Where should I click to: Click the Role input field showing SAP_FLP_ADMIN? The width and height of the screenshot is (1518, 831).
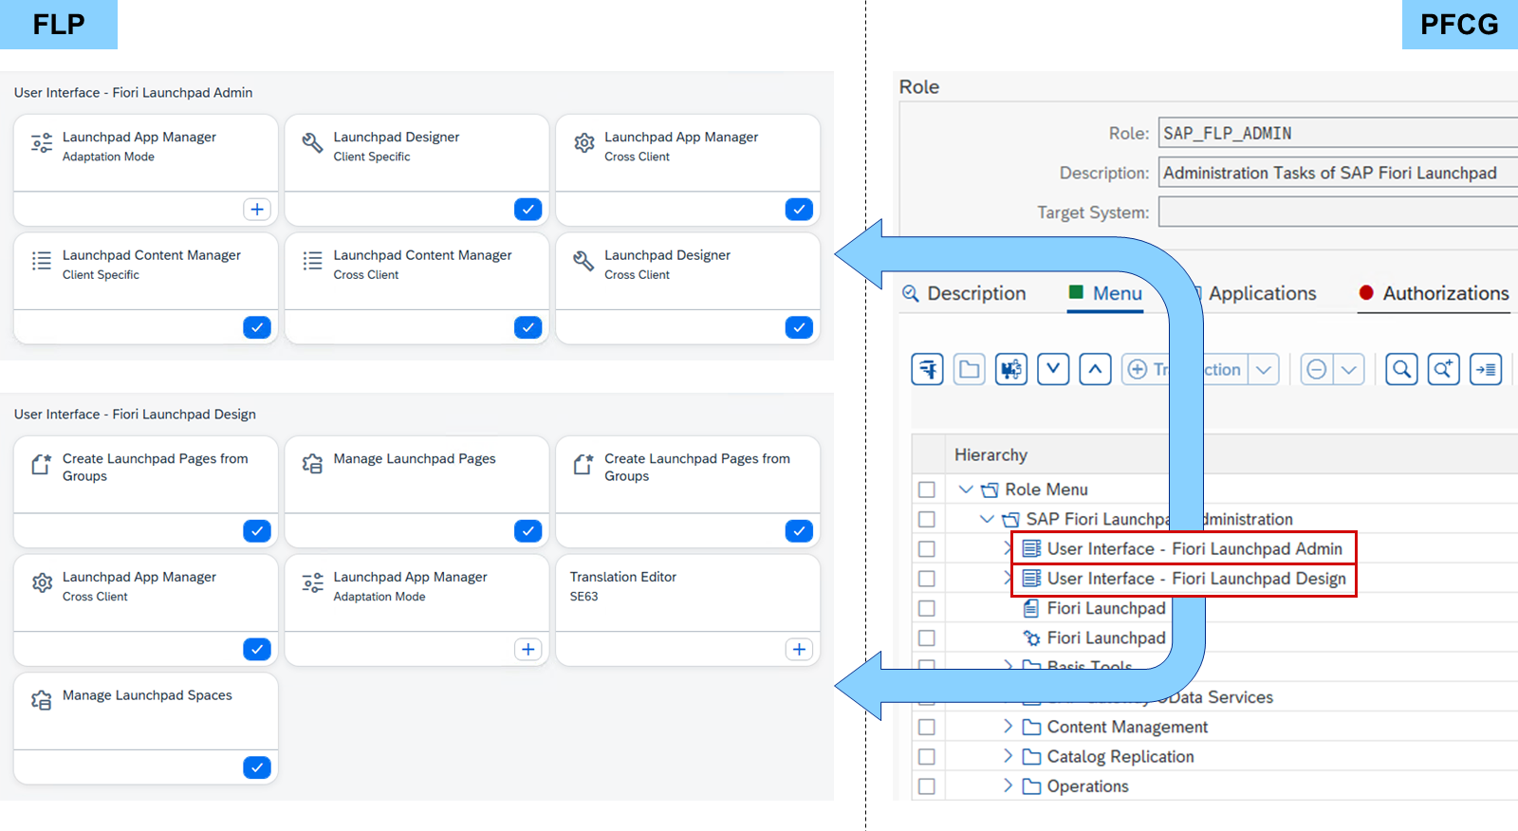[1338, 133]
